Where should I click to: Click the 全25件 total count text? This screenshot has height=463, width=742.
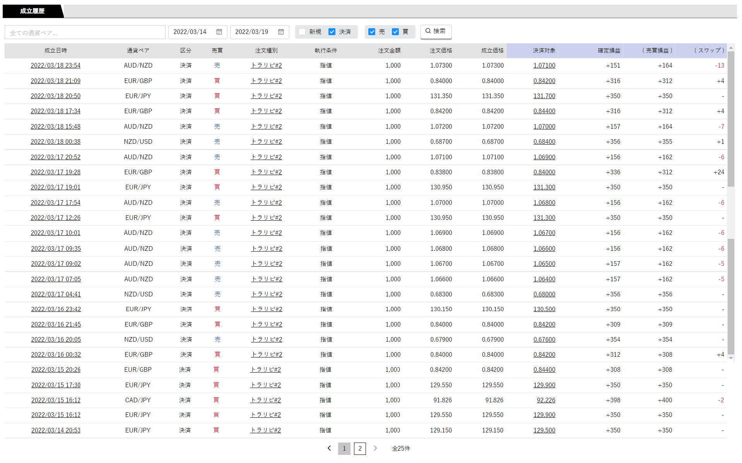[401, 448]
